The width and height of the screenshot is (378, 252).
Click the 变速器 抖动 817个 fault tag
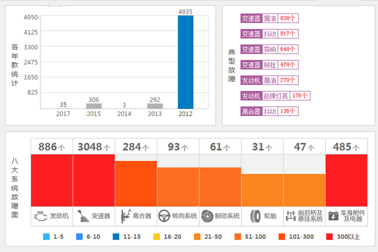coord(269,34)
